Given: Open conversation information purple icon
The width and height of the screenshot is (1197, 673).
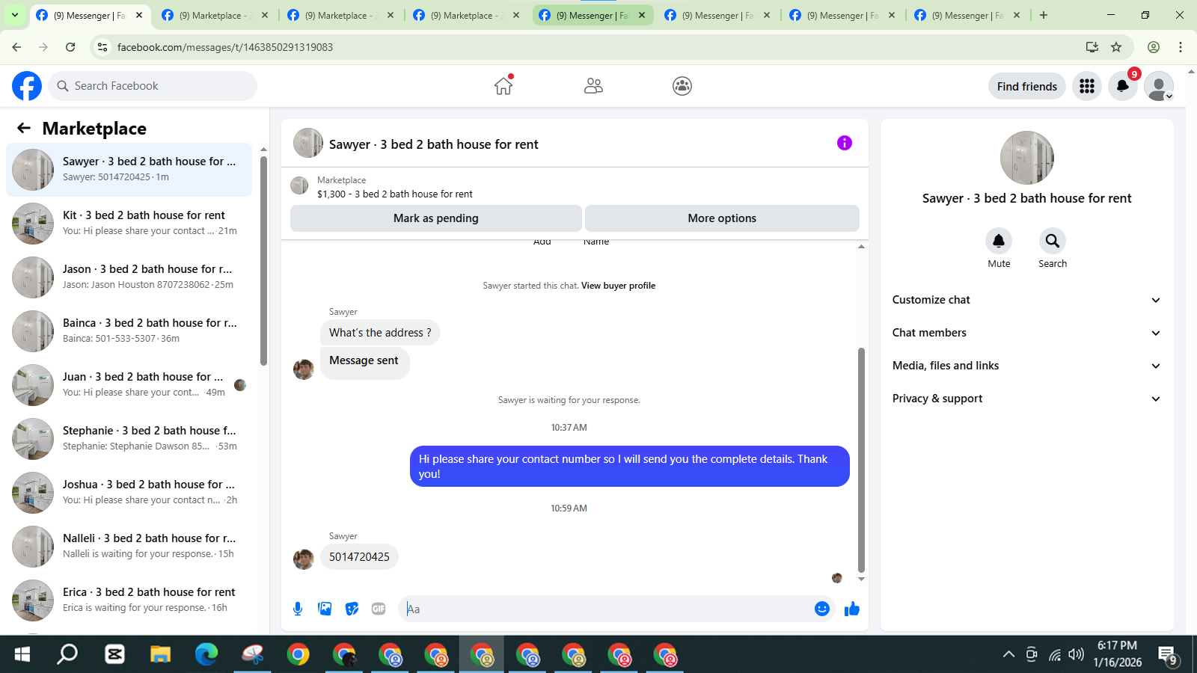Looking at the screenshot, I should tap(845, 143).
